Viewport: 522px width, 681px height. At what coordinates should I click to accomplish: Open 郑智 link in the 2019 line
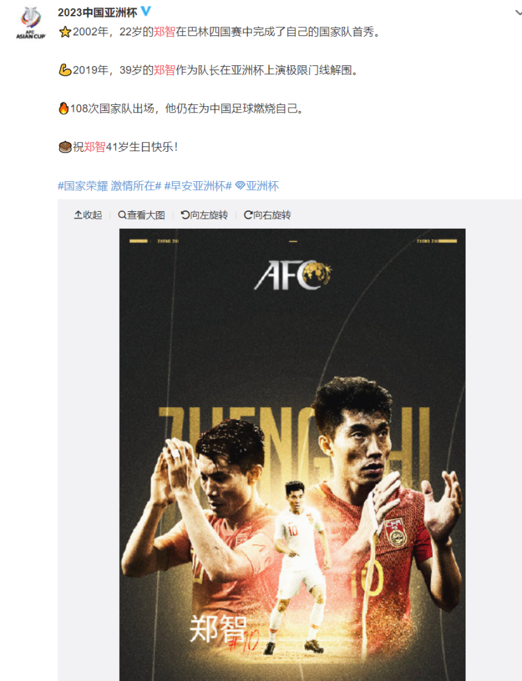(165, 70)
